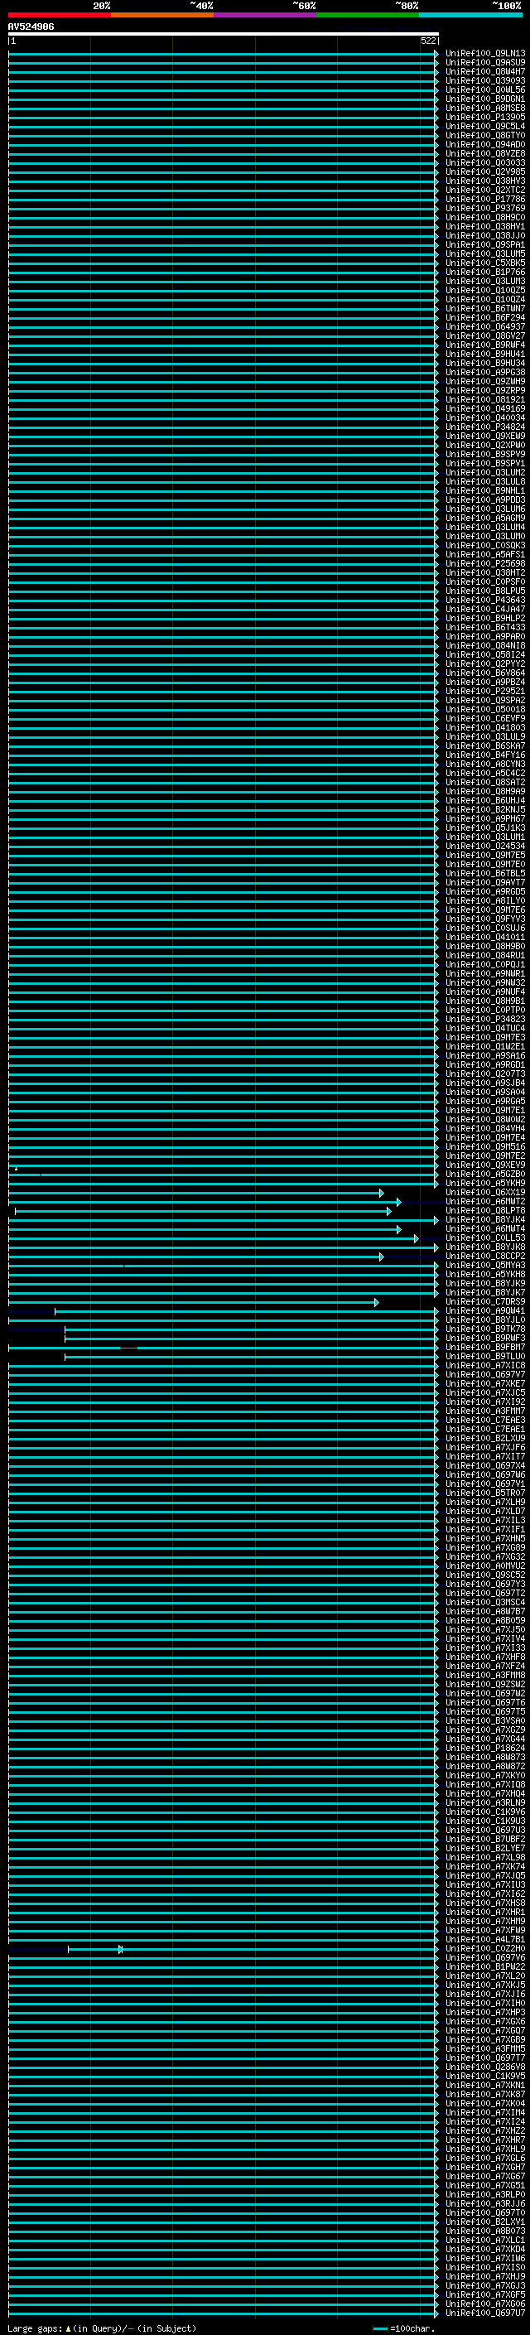Click the red 20% identity legend bar
Screen dimensions: 530x2335
pos(60,15)
